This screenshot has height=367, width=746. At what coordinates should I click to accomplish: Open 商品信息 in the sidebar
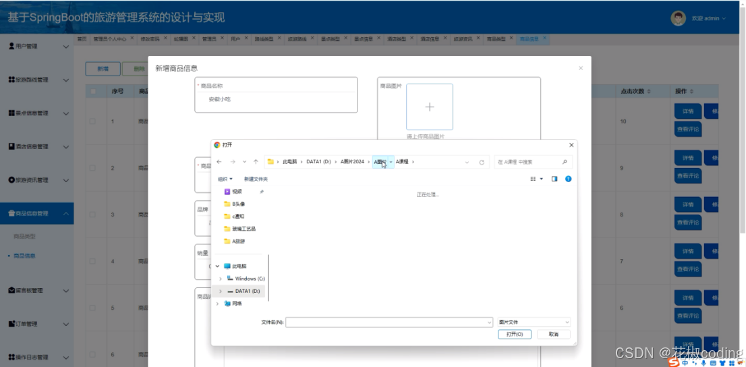pyautogui.click(x=25, y=256)
